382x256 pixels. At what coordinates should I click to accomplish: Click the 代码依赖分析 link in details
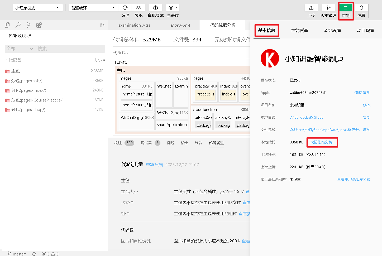(x=321, y=142)
